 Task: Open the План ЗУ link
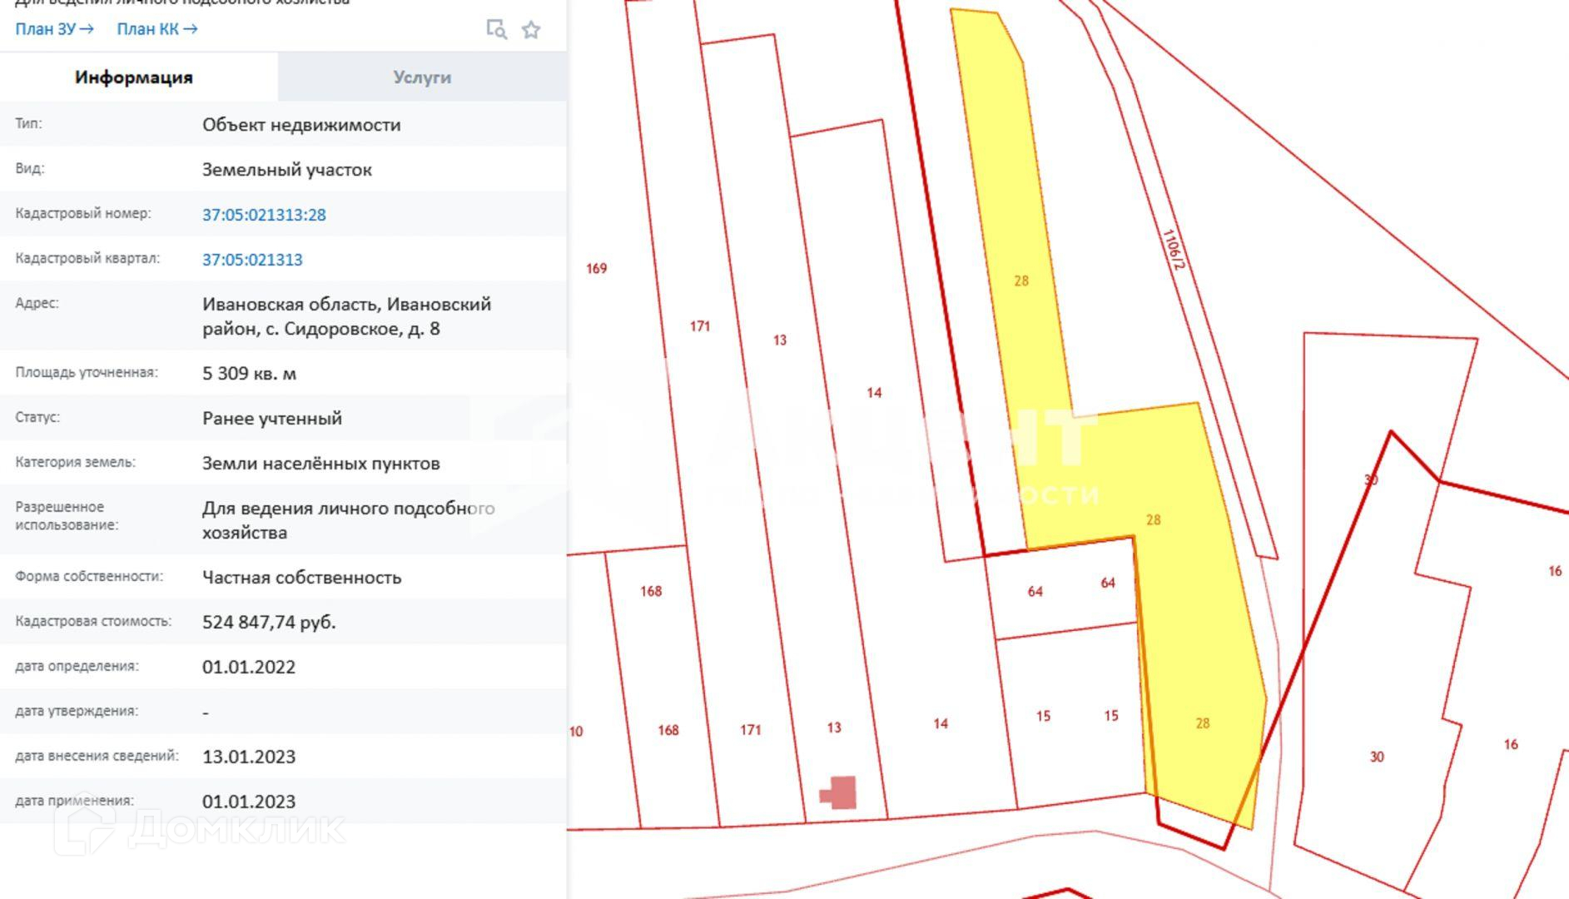pyautogui.click(x=55, y=29)
